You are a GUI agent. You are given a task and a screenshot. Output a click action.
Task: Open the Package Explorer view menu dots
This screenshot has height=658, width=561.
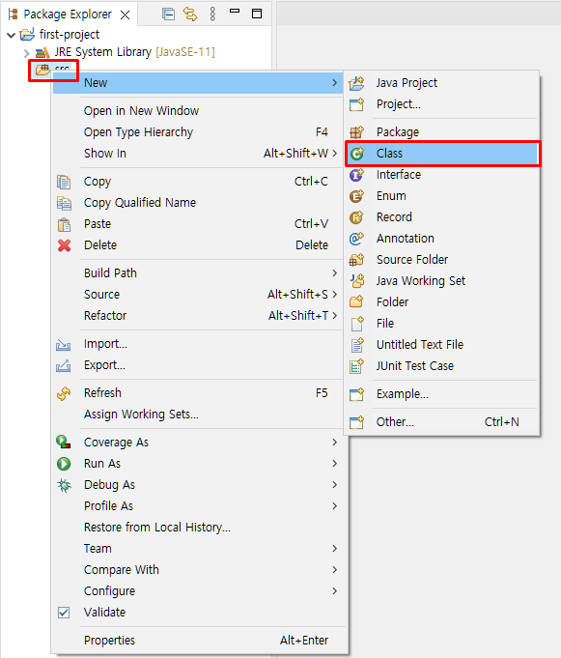point(212,14)
